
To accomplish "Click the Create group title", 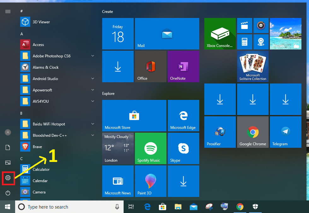I will pyautogui.click(x=108, y=12).
